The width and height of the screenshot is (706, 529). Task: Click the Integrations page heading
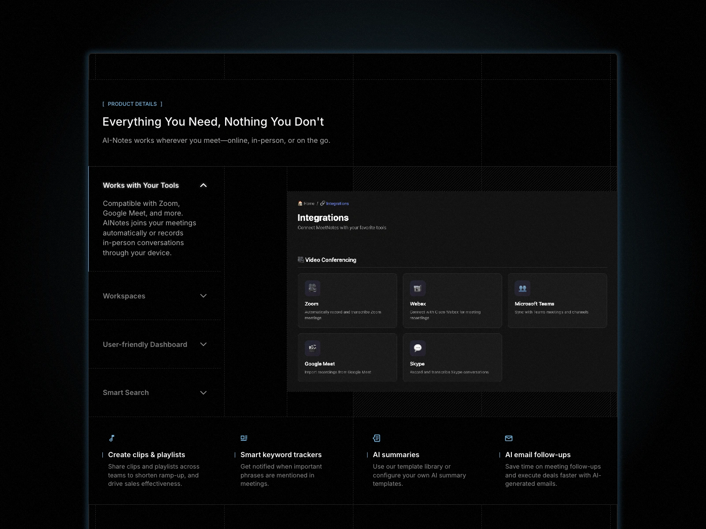coord(323,217)
